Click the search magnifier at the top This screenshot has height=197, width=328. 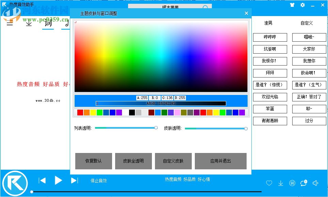tap(205, 7)
